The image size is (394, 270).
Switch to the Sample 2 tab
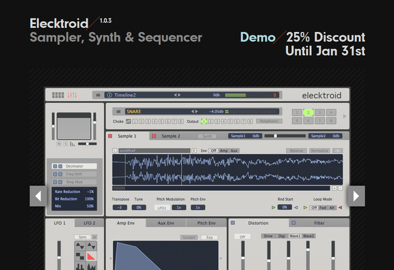pos(171,136)
